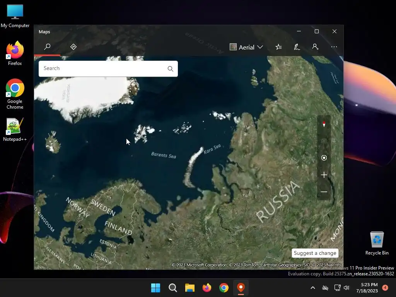Expand the Aerial map view dropdown
The image size is (396, 297).
246,47
